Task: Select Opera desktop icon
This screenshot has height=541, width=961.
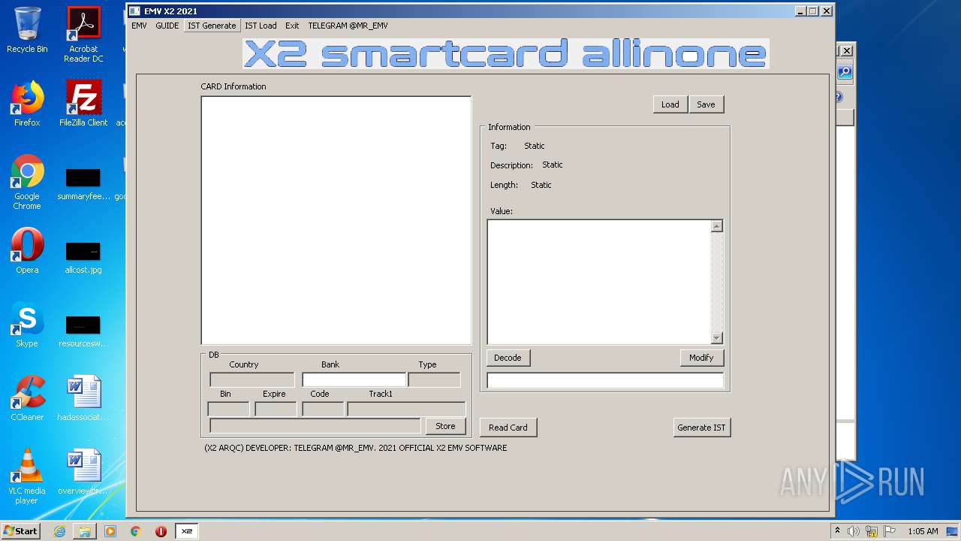Action: pos(27,251)
